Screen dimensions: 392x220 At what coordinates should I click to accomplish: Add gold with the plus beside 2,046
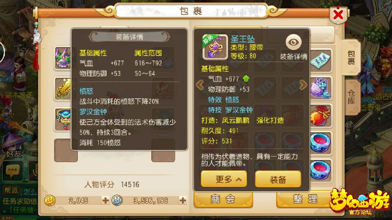105,200
